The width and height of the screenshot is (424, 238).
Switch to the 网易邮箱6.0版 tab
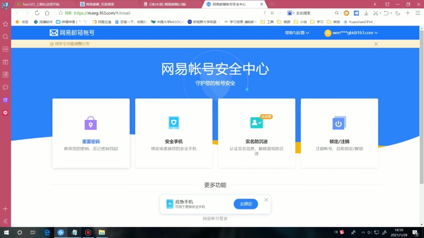click(x=168, y=4)
